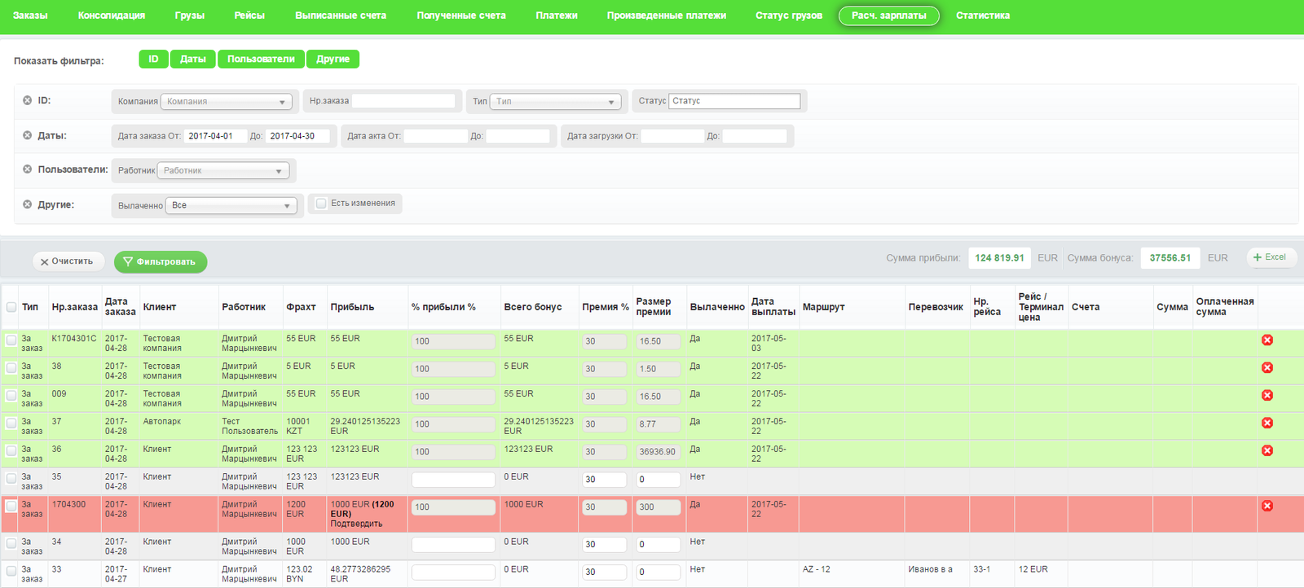This screenshot has height=588, width=1304.
Task: Click Сумма прибыли value 124 819.91
Action: [999, 258]
